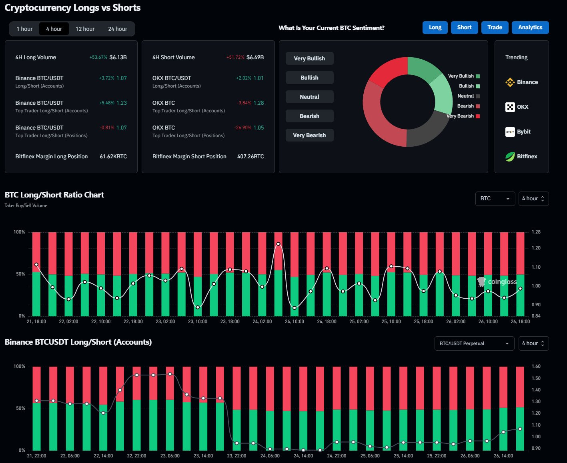Image resolution: width=567 pixels, height=463 pixels.
Task: Click the 'BTC Long/Short Ratio Chart' heading
Action: pos(54,195)
